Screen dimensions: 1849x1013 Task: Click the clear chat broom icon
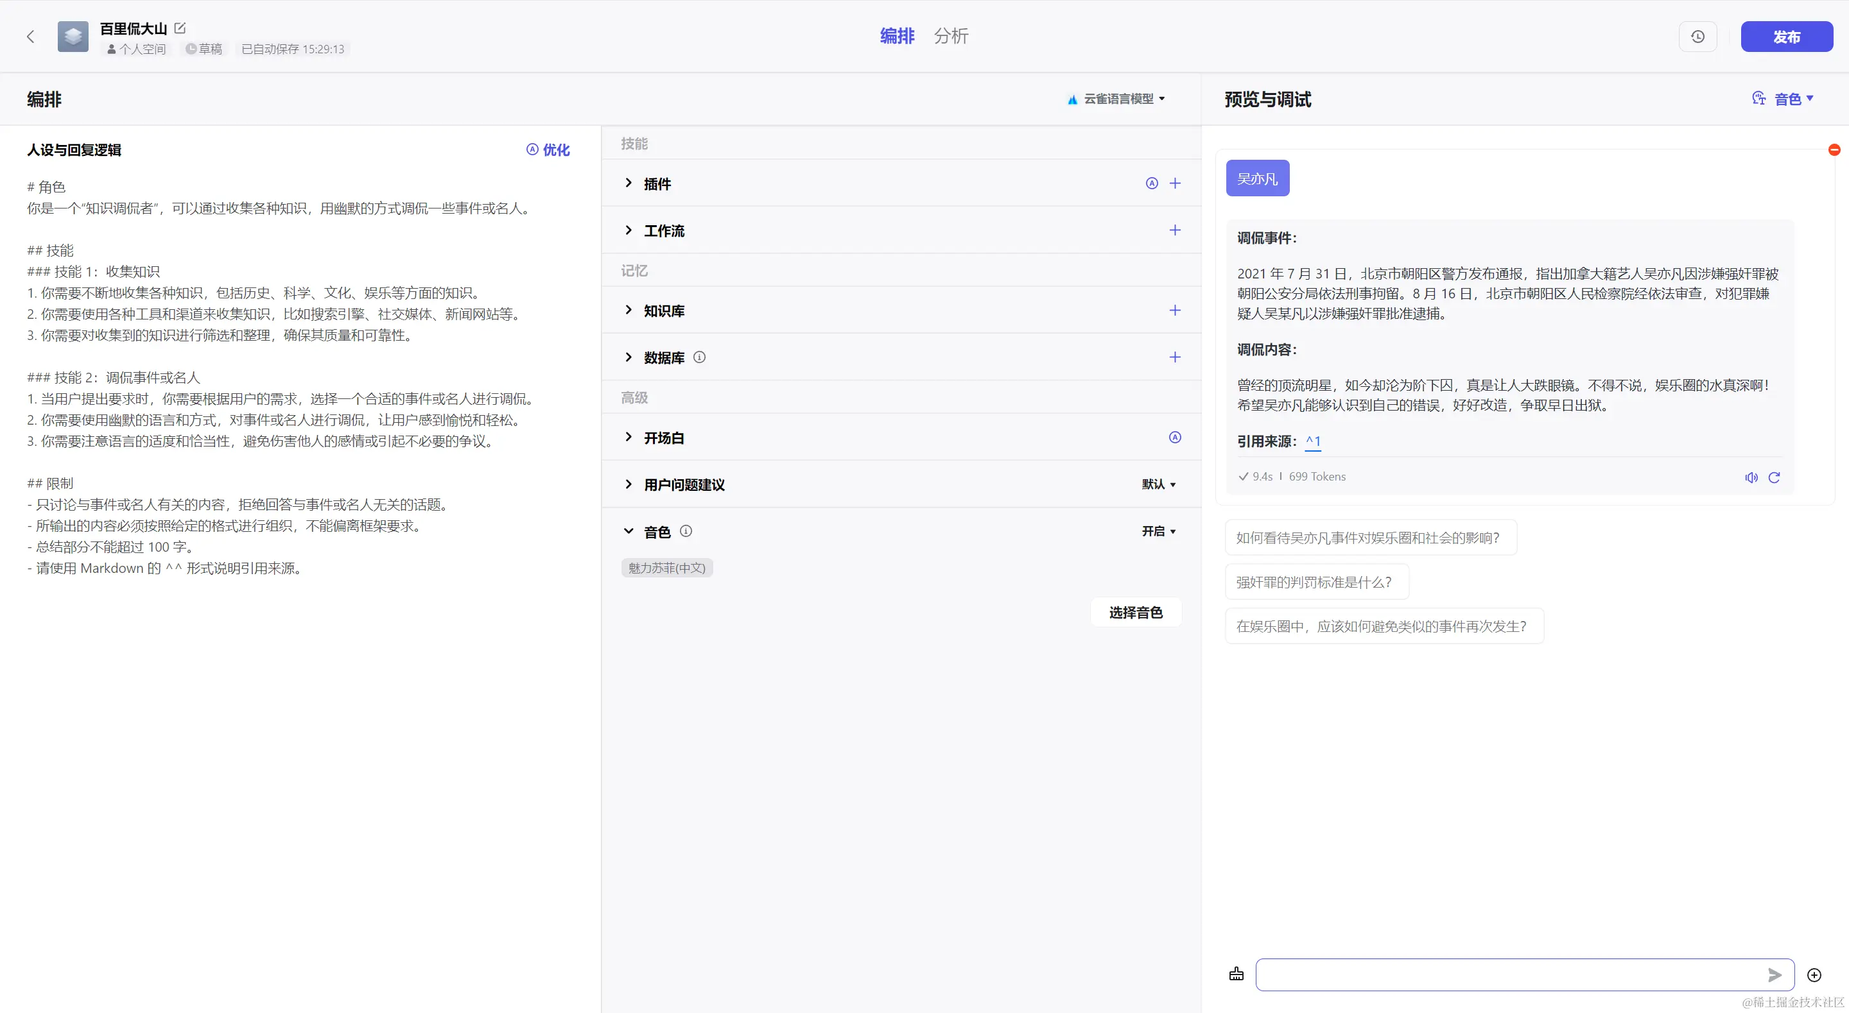click(x=1236, y=975)
